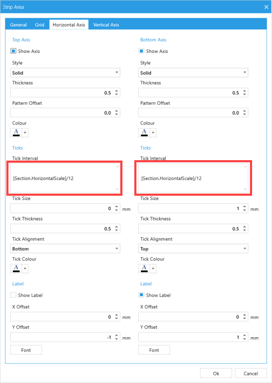The height and width of the screenshot is (383, 272).
Task: Open the Bottom Axis Font button
Action: coord(154,350)
